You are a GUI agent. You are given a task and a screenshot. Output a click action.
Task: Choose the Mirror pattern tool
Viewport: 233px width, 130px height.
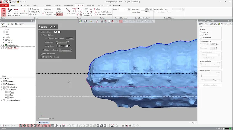pos(97,9)
